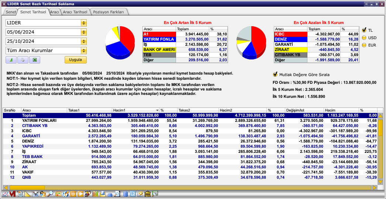Image resolution: width=386 pixels, height=199 pixels.
Task: Open the Tüm Aracı Kurumlar dropdown
Action: coord(84,51)
